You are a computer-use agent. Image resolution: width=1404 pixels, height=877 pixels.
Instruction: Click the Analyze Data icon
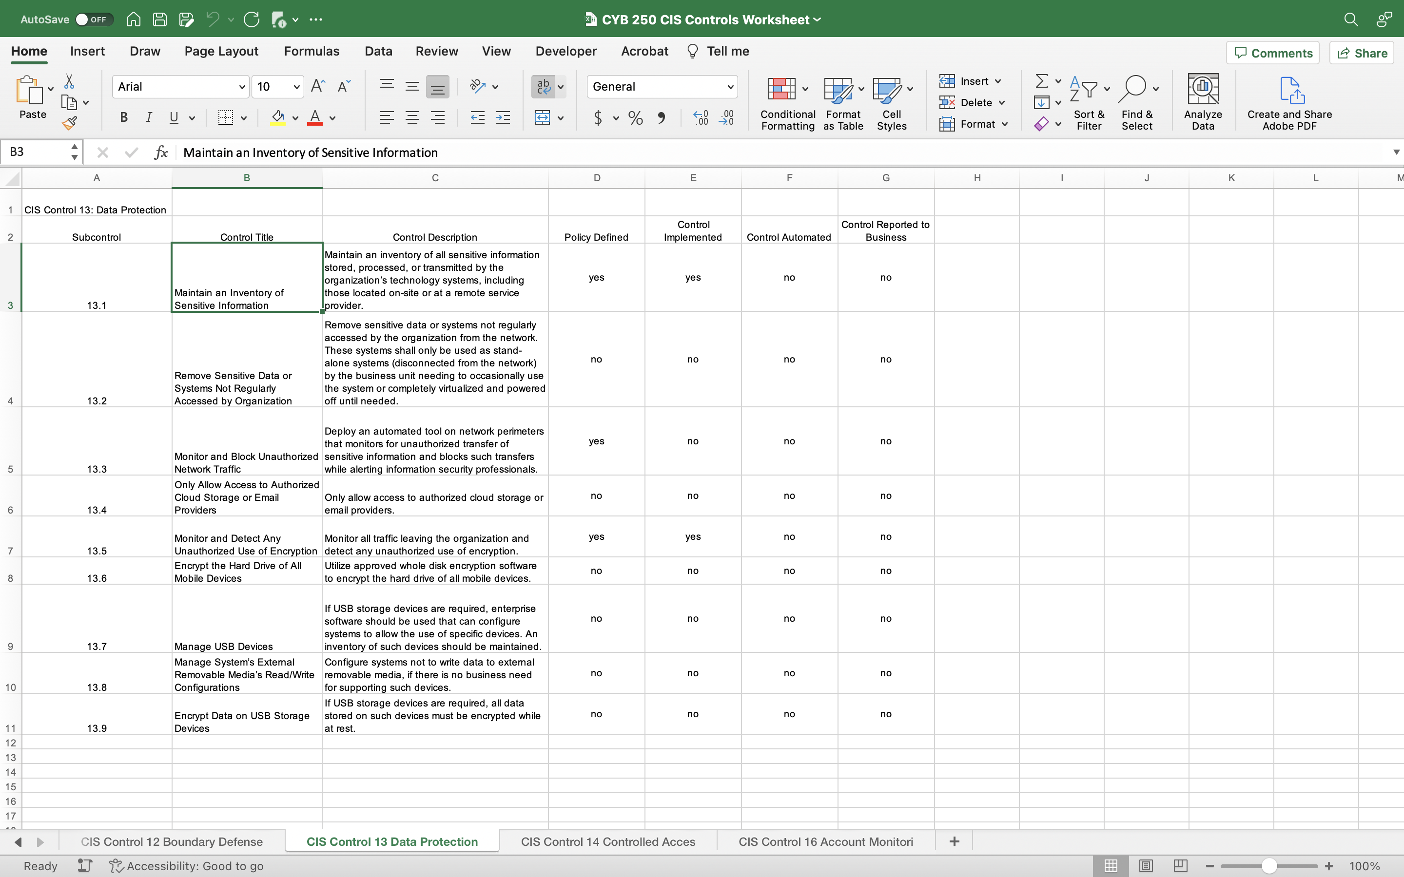point(1203,89)
